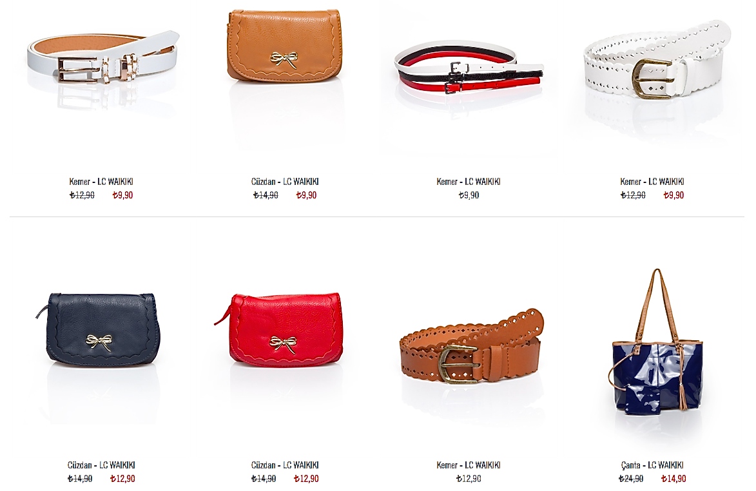This screenshot has height=491, width=756.
Task: Click the ₺14,90 sale price of the bag
Action: coord(674,479)
